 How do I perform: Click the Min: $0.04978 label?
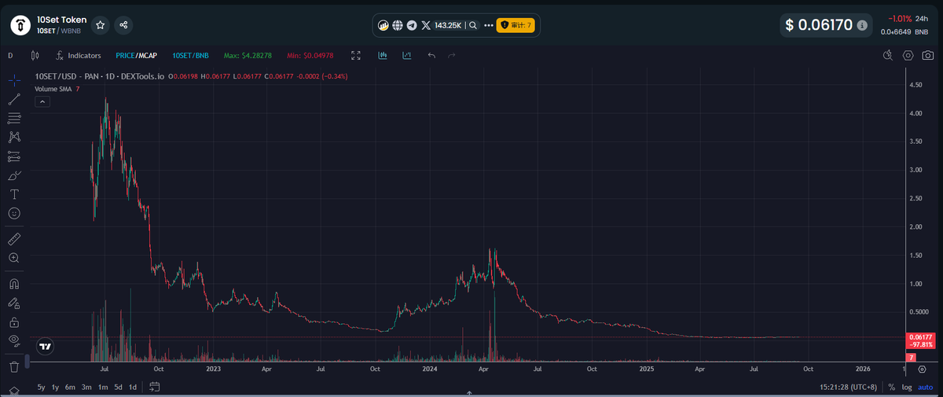coord(310,56)
